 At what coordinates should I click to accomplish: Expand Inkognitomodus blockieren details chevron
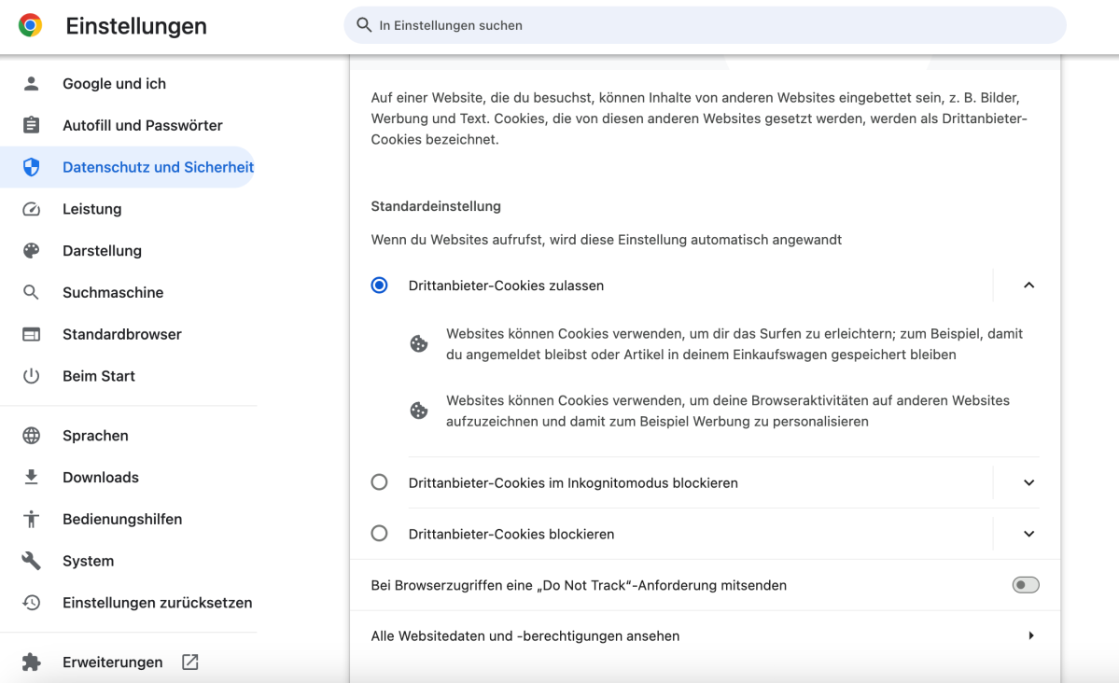(x=1028, y=482)
